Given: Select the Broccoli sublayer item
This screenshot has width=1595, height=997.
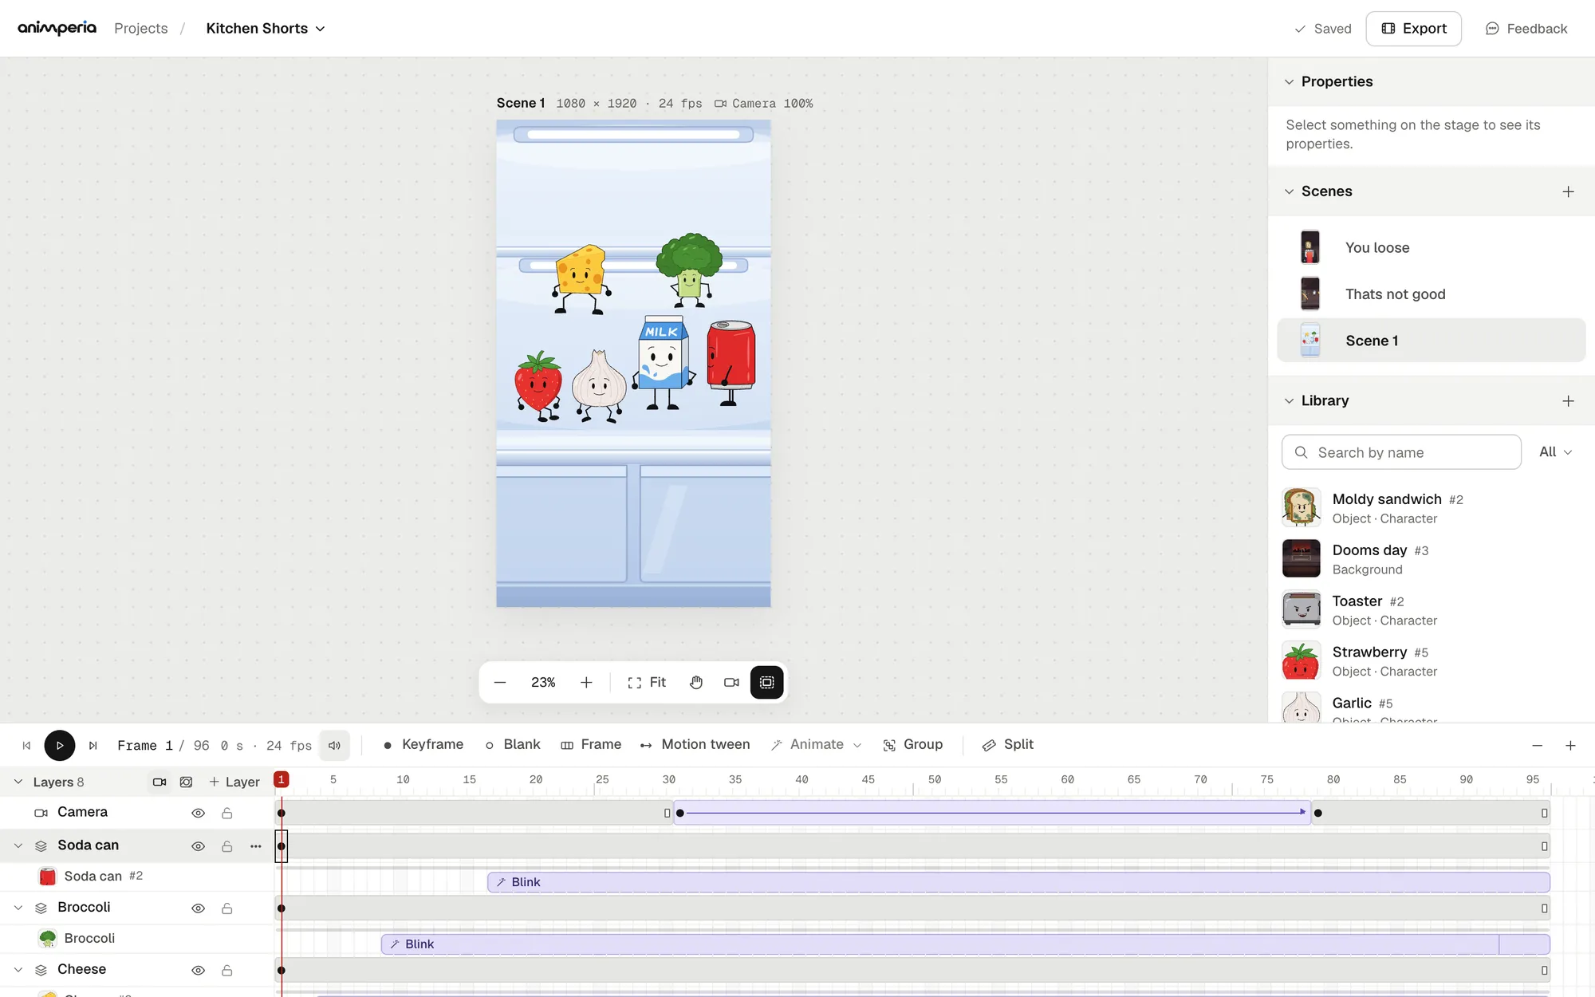Looking at the screenshot, I should point(137,938).
